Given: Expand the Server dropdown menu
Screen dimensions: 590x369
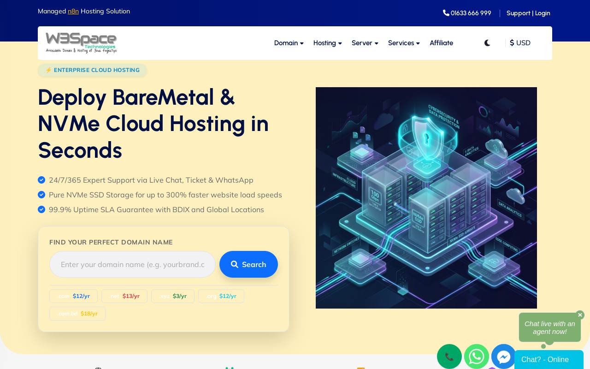Looking at the screenshot, I should tap(365, 43).
